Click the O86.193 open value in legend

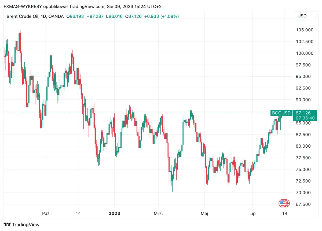[75, 16]
